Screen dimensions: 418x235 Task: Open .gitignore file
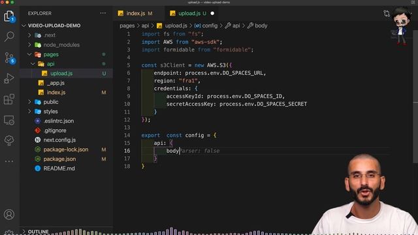(55, 131)
